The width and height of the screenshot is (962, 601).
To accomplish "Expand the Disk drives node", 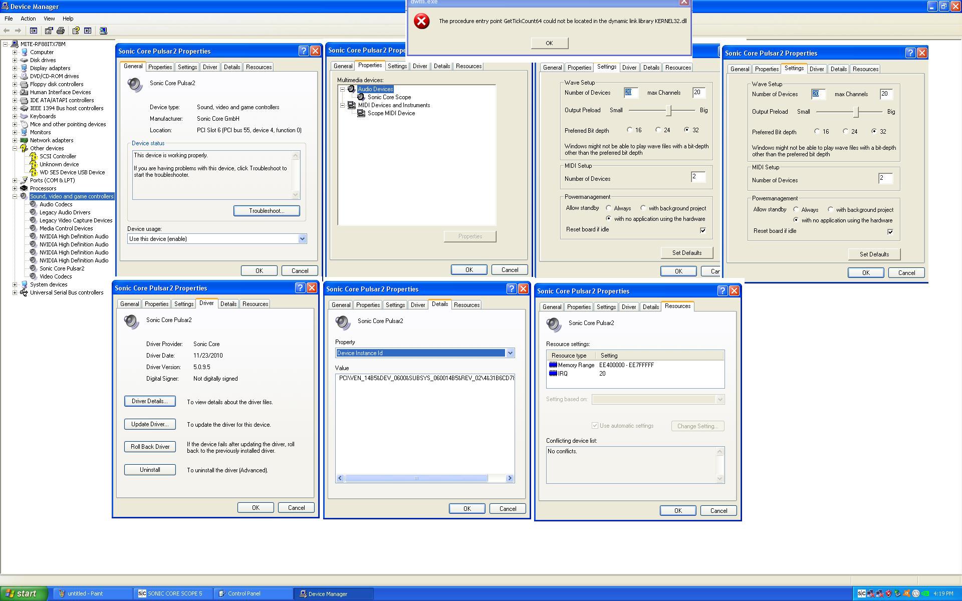I will point(15,60).
